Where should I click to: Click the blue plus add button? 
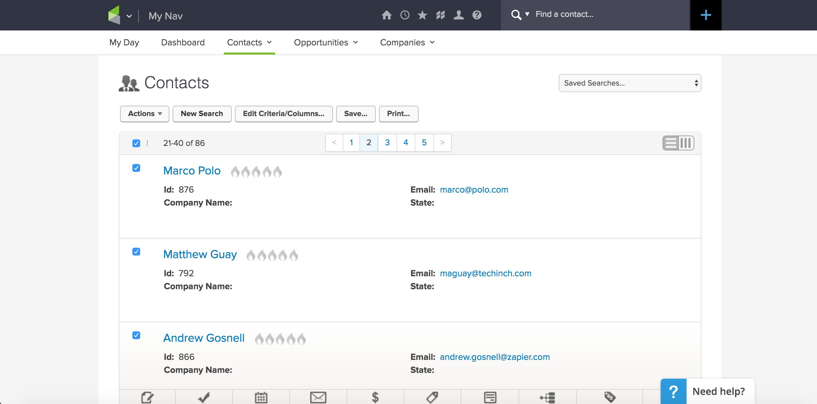coord(706,15)
